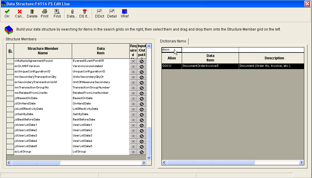The image size is (312, 178).
Task: Toggle Input/Output for jdUserLotDate1 row
Action: tap(142, 125)
